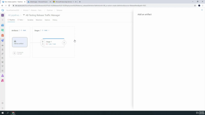Open Test Plans flask icon

click(x=3, y=75)
